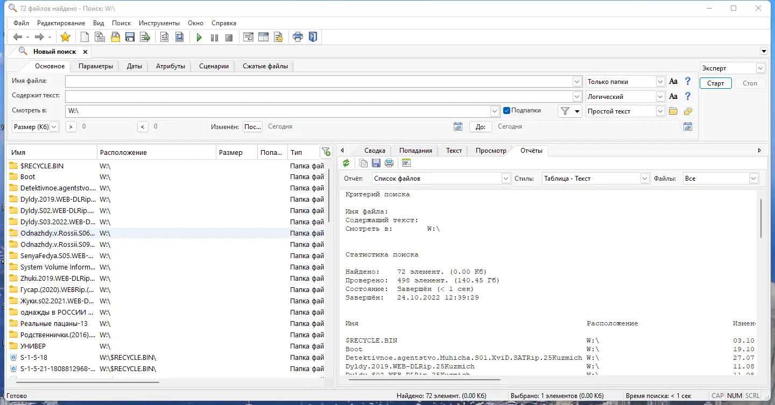Click the filter icon in the results column header
The width and height of the screenshot is (775, 405).
pos(326,152)
